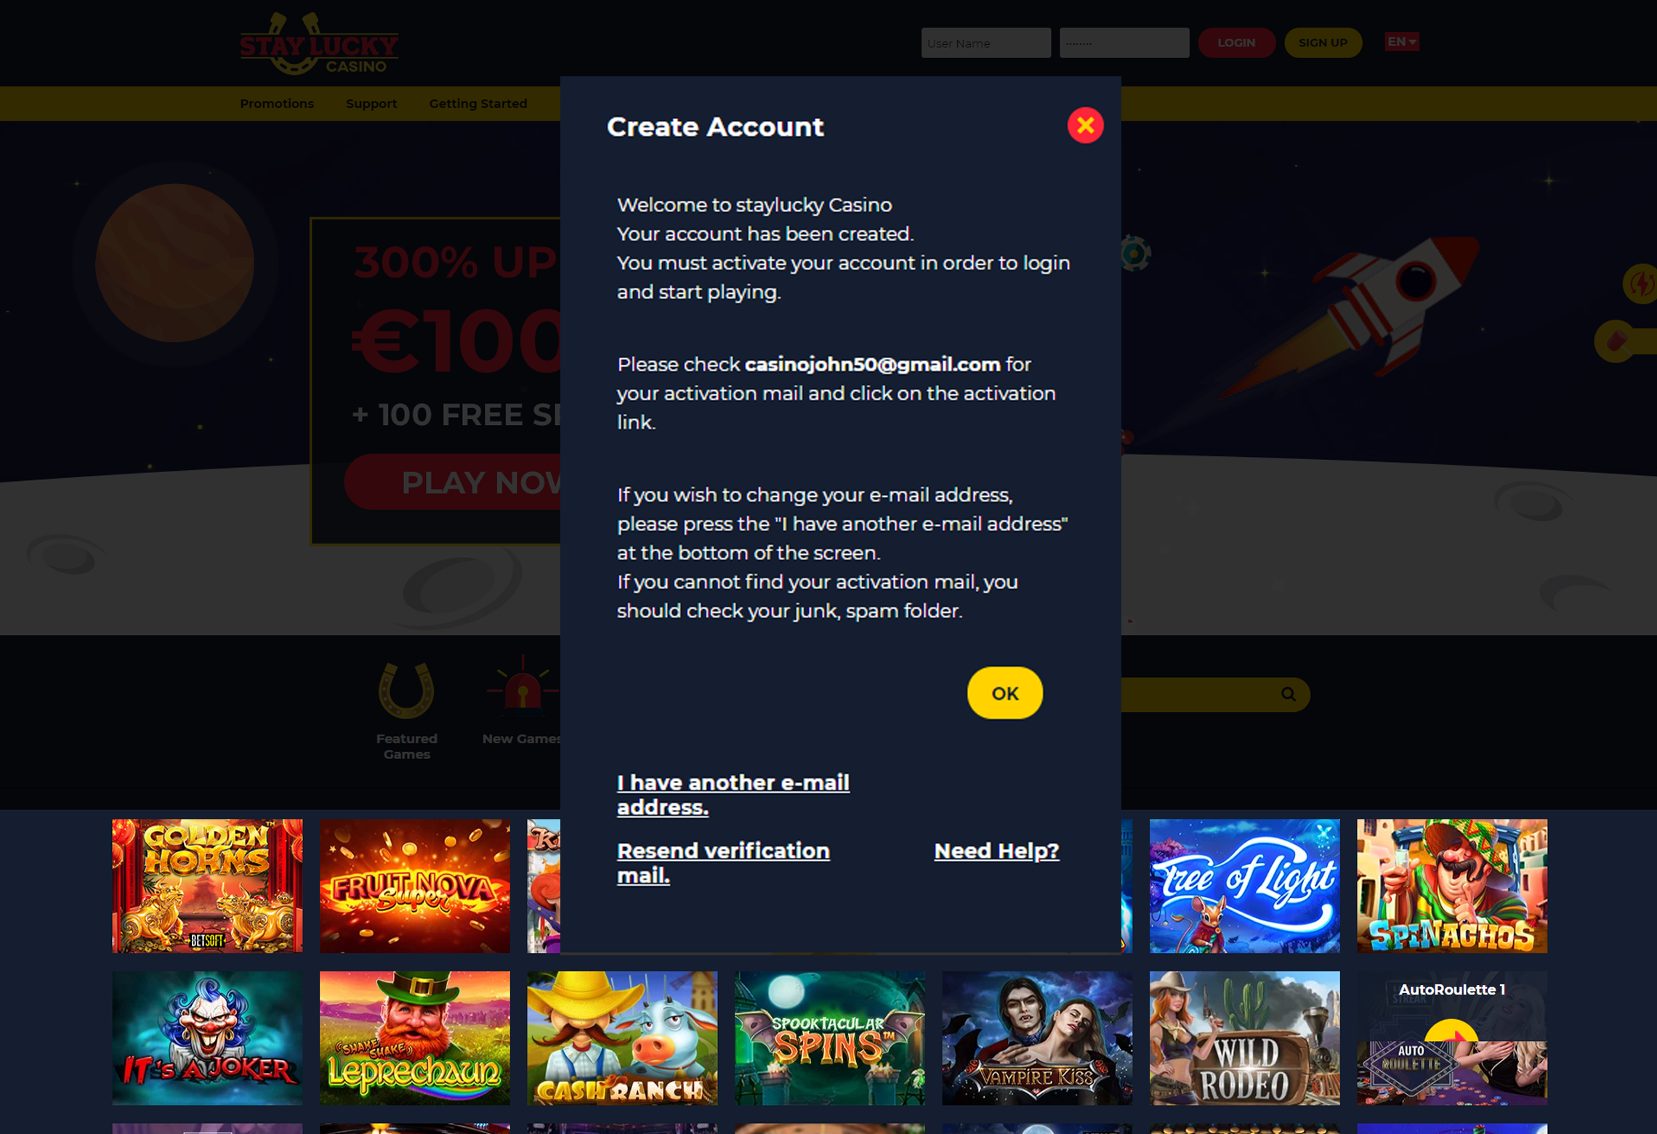Open the EN language dropdown

tap(1401, 42)
